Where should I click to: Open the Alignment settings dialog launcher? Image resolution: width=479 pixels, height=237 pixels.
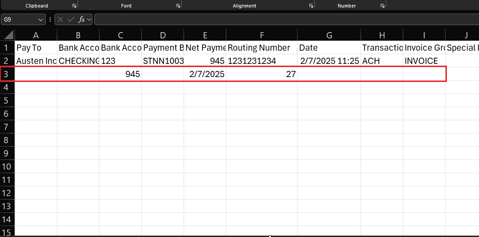(x=311, y=6)
